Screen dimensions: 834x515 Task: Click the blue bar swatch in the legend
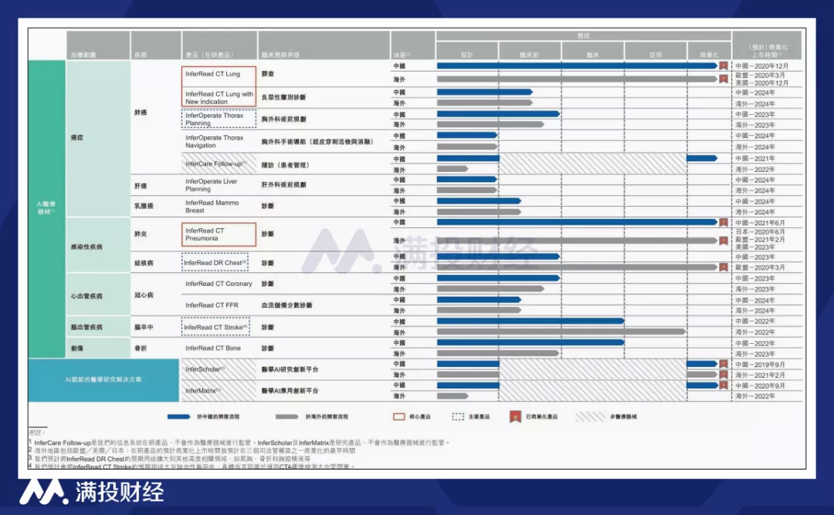point(178,417)
